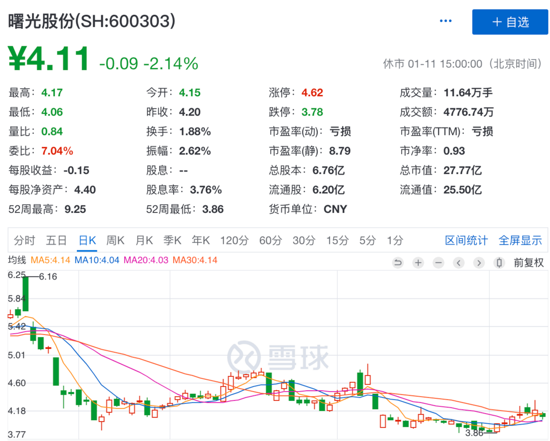Click the 货币单位 value CNY
Image resolution: width=550 pixels, height=441 pixels.
pos(335,209)
